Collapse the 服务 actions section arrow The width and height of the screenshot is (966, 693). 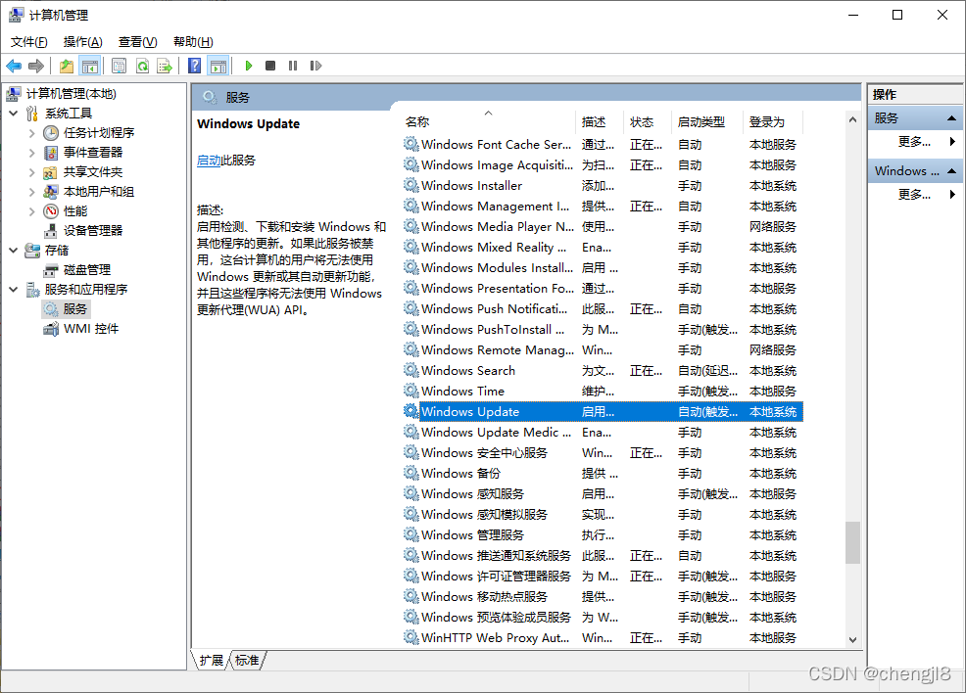(x=952, y=118)
